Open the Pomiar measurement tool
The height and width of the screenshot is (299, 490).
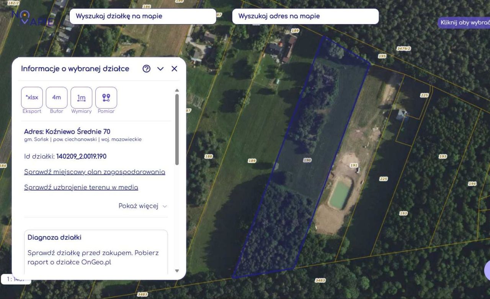tap(106, 97)
